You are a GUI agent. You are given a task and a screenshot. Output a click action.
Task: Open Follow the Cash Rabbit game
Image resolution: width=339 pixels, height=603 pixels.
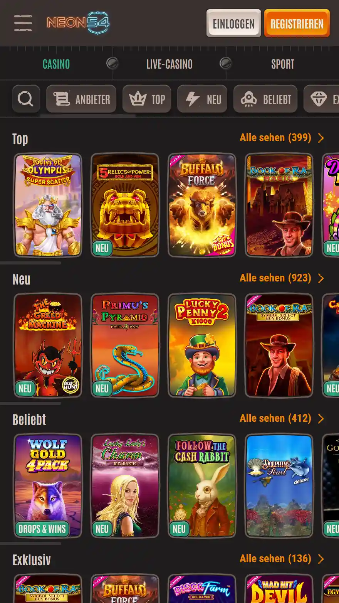tap(202, 486)
